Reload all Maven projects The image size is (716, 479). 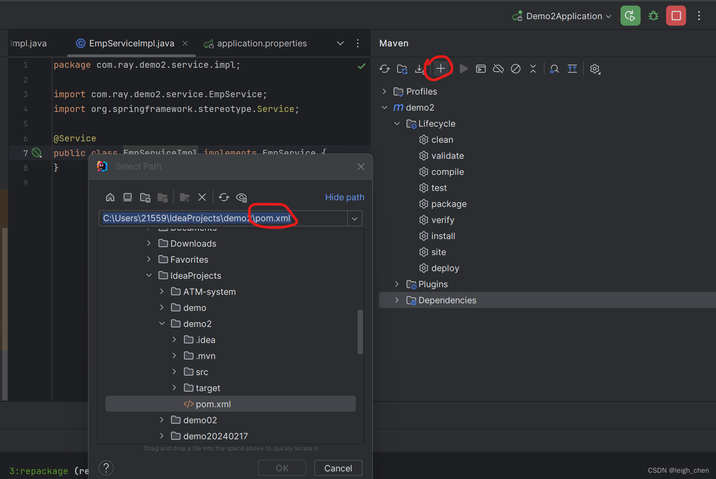tap(385, 69)
